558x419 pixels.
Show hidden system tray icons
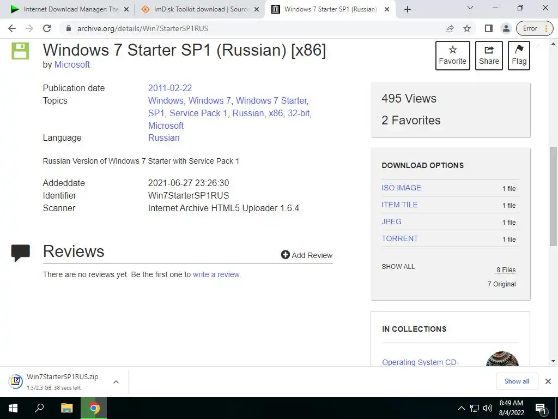pos(461,408)
